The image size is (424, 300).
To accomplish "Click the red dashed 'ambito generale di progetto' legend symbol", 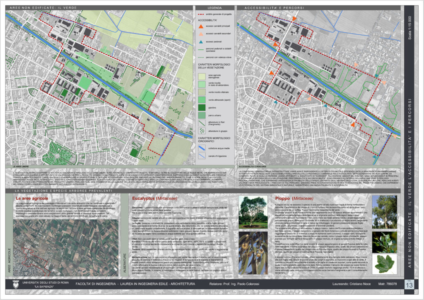I will tap(201, 14).
